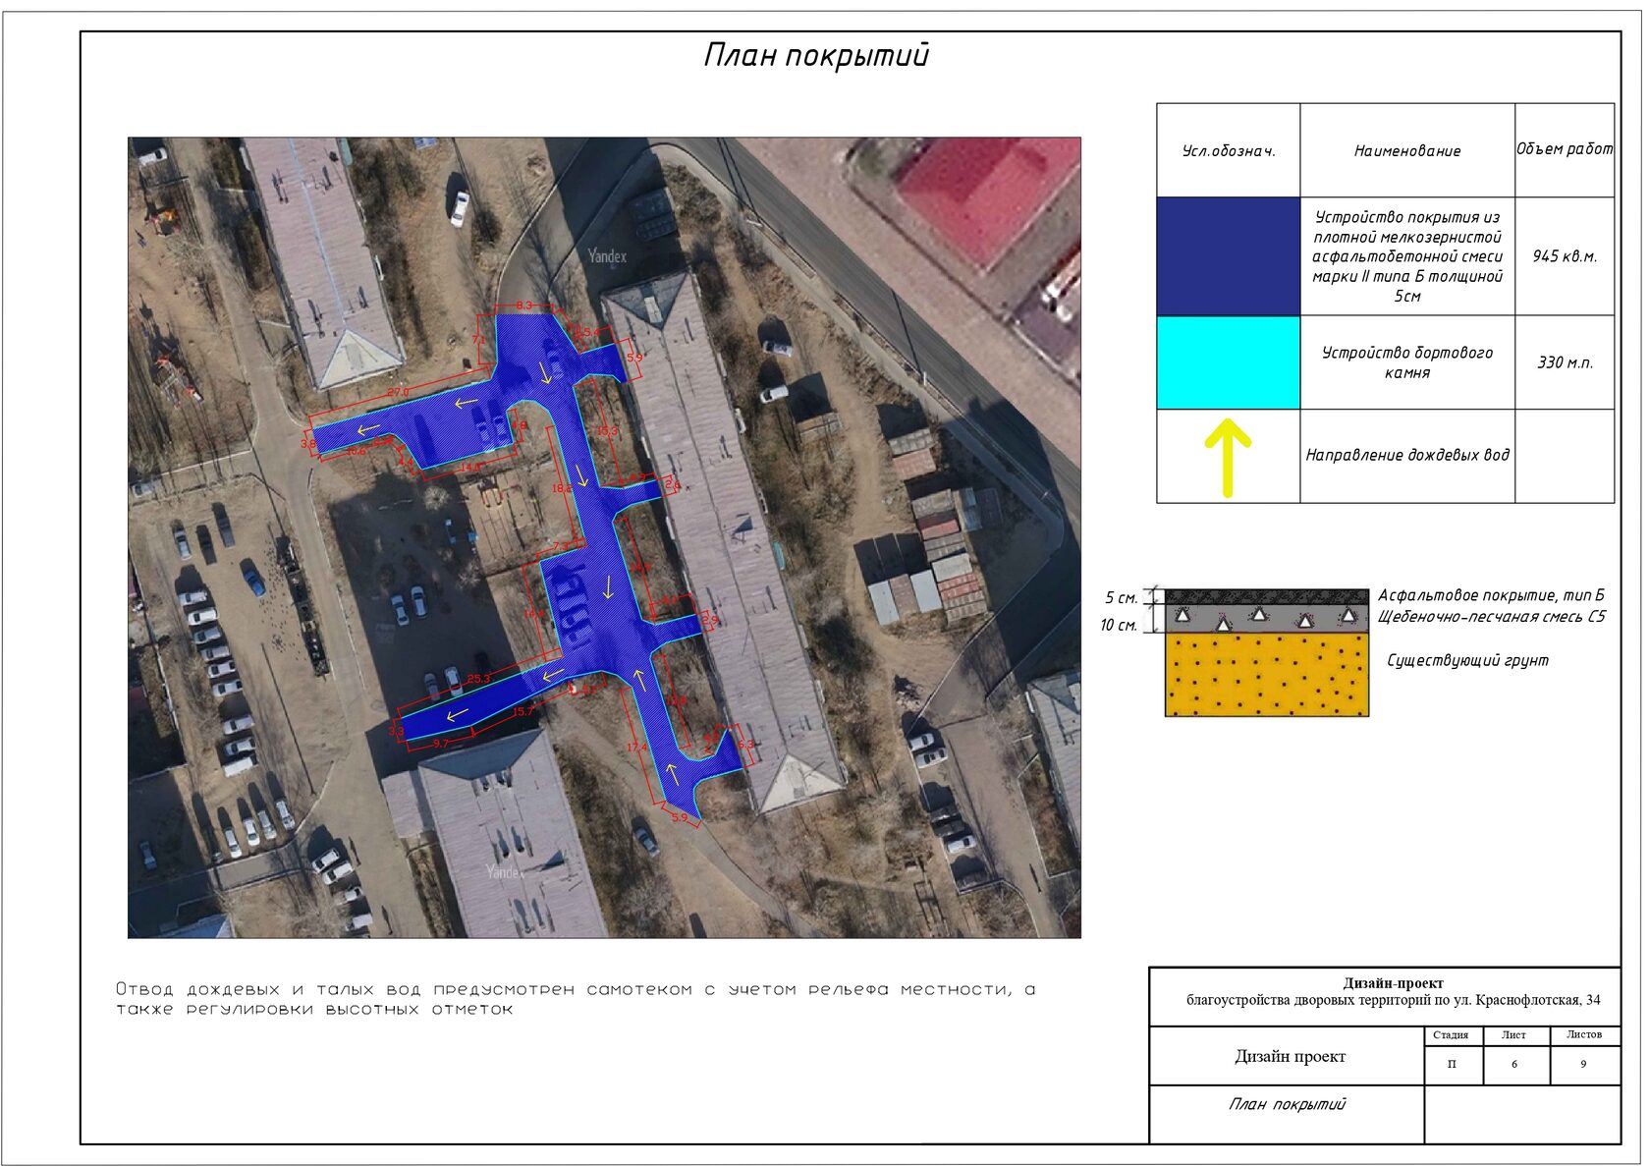Click the 'Асфальтовое покрытие, тип Б' label

pos(1491,595)
